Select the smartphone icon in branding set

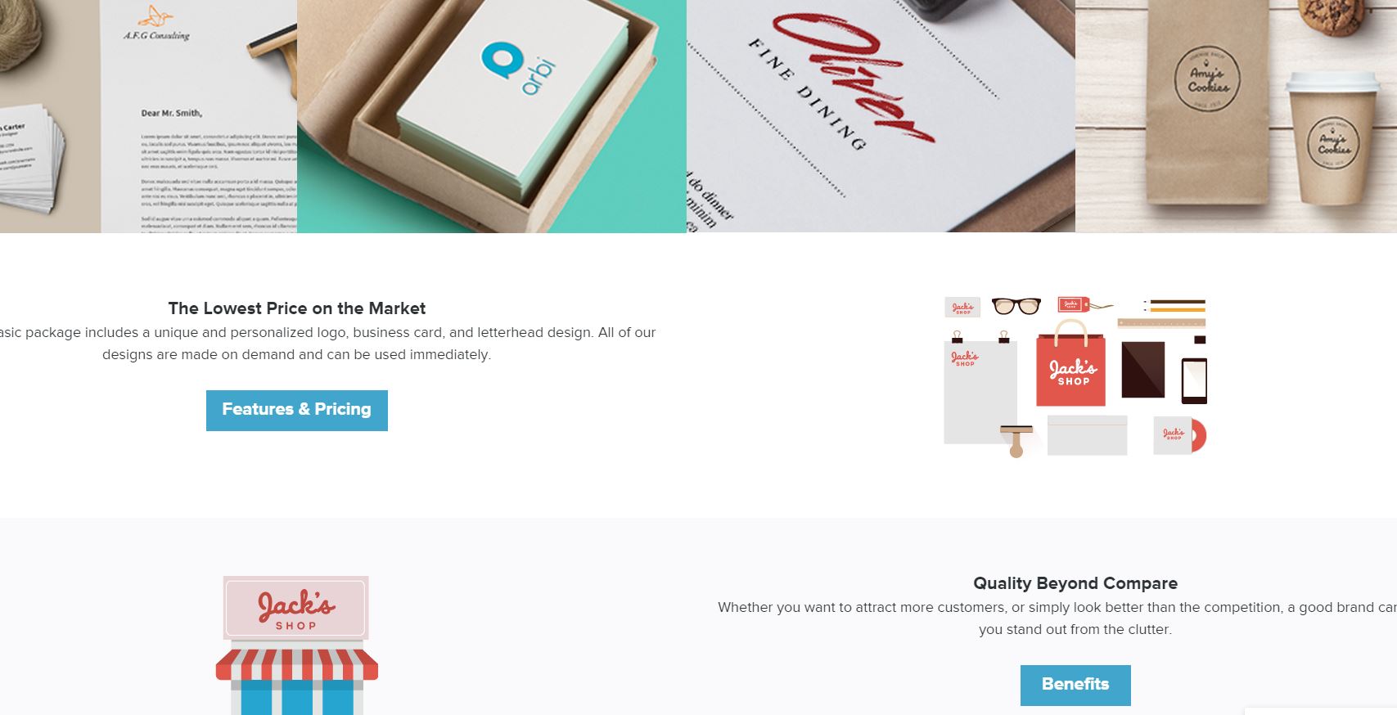tap(1194, 380)
